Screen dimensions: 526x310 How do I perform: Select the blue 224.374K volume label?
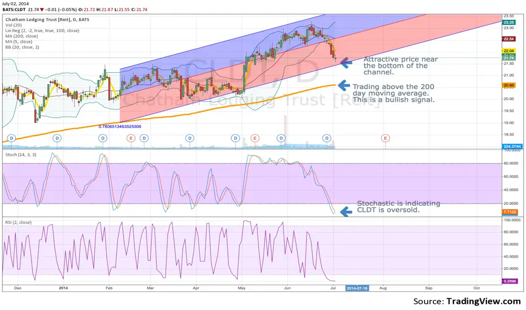pos(512,147)
